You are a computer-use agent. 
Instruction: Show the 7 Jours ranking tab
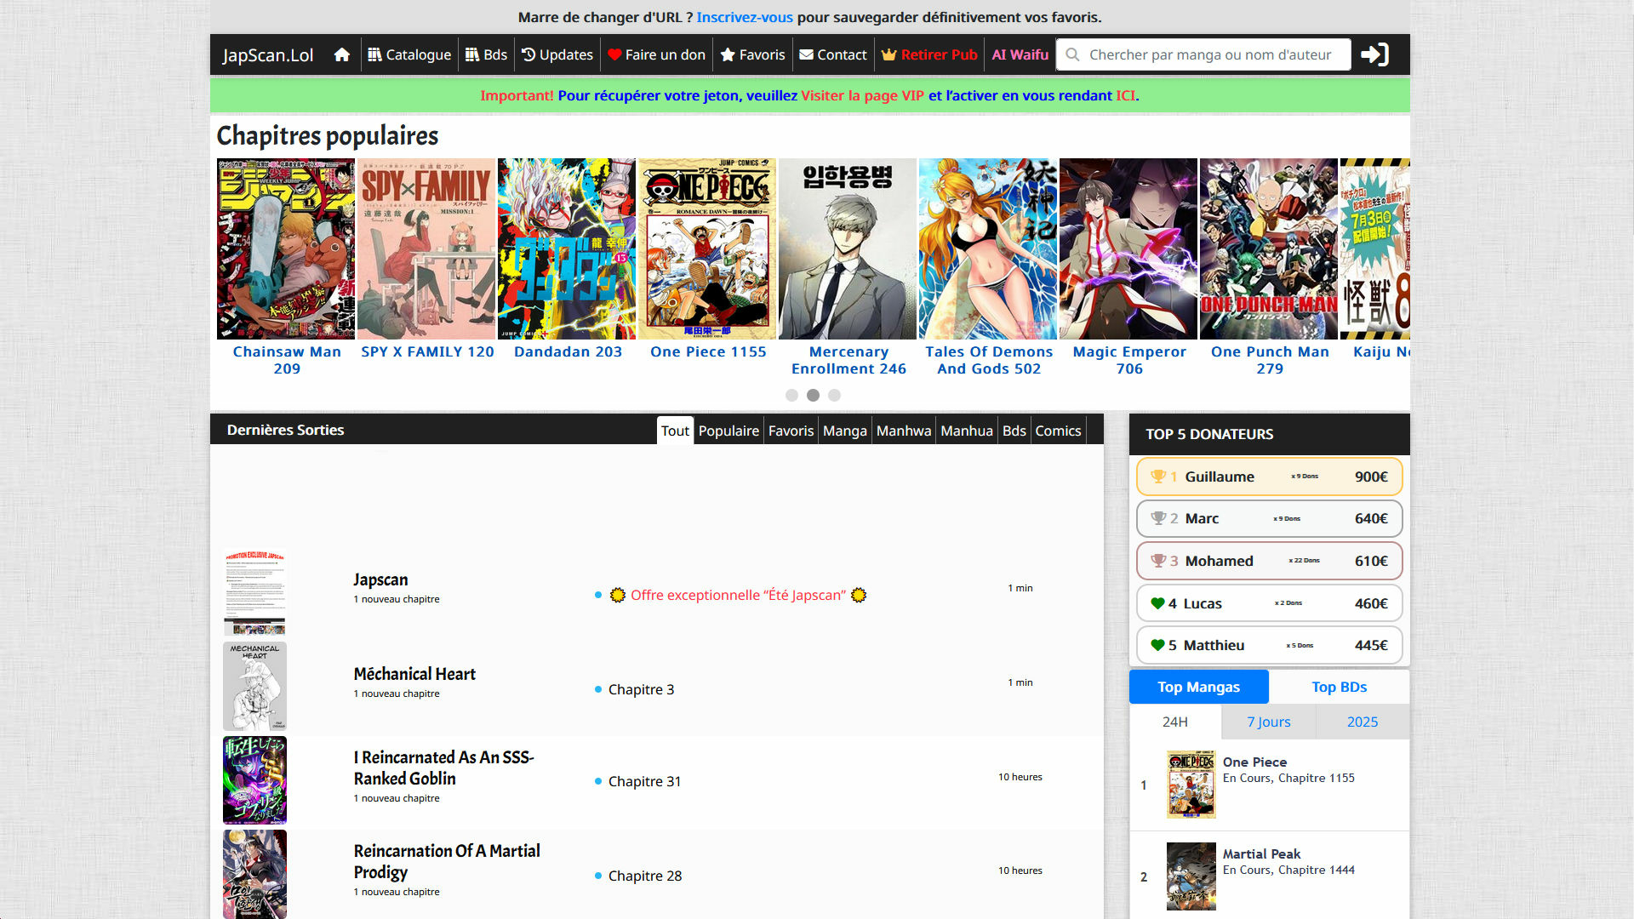pyautogui.click(x=1268, y=722)
